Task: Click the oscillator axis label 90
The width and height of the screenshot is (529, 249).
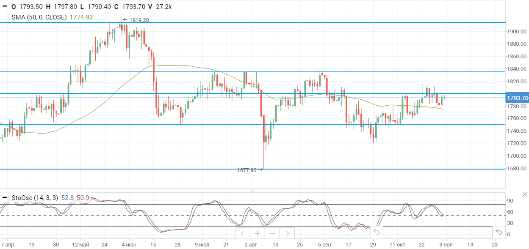Action: pyautogui.click(x=510, y=201)
